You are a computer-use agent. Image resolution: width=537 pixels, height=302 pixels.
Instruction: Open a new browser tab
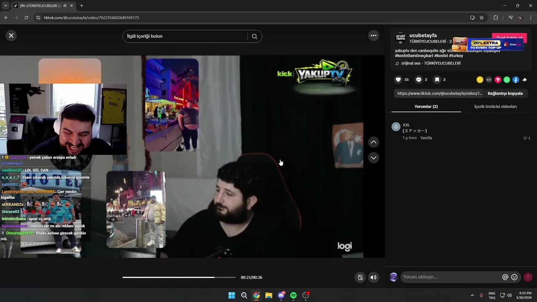coord(81,6)
